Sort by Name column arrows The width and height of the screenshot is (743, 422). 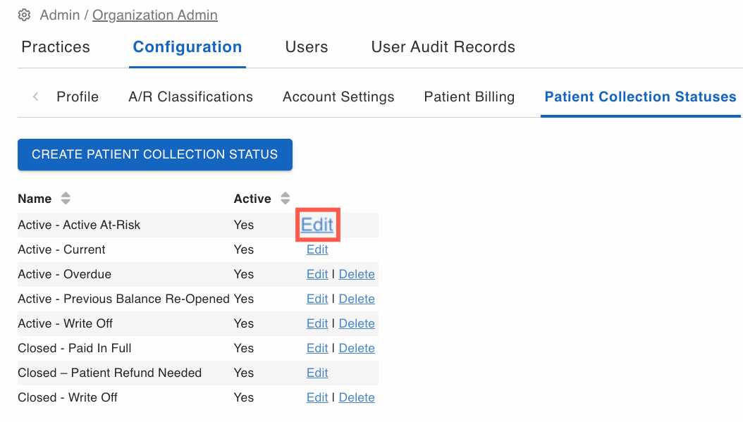point(66,199)
